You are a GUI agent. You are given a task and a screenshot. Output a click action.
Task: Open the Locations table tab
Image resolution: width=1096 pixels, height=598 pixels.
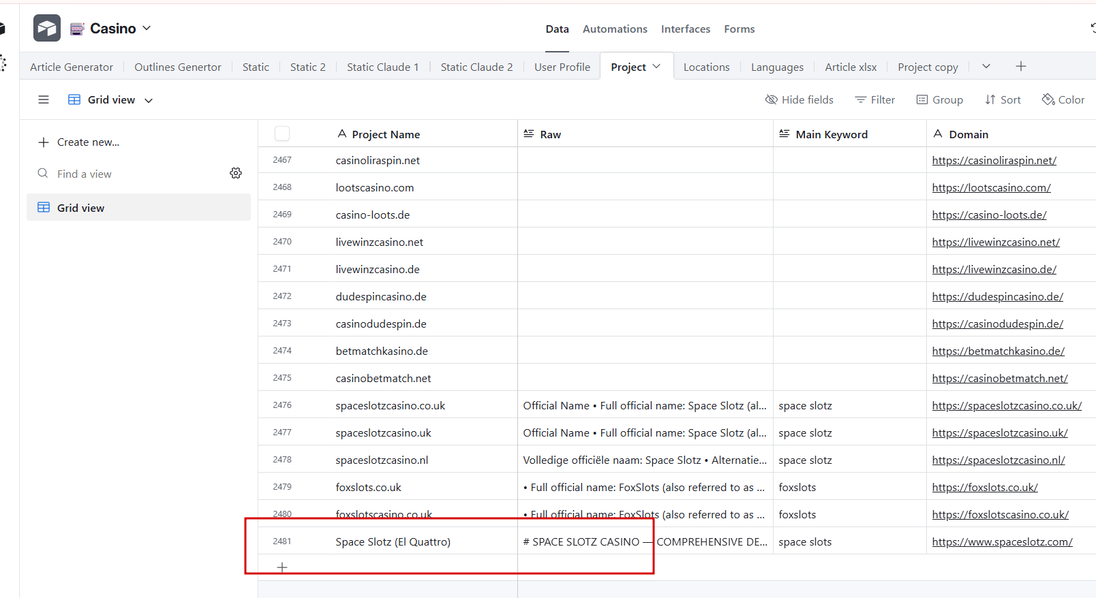tap(707, 67)
